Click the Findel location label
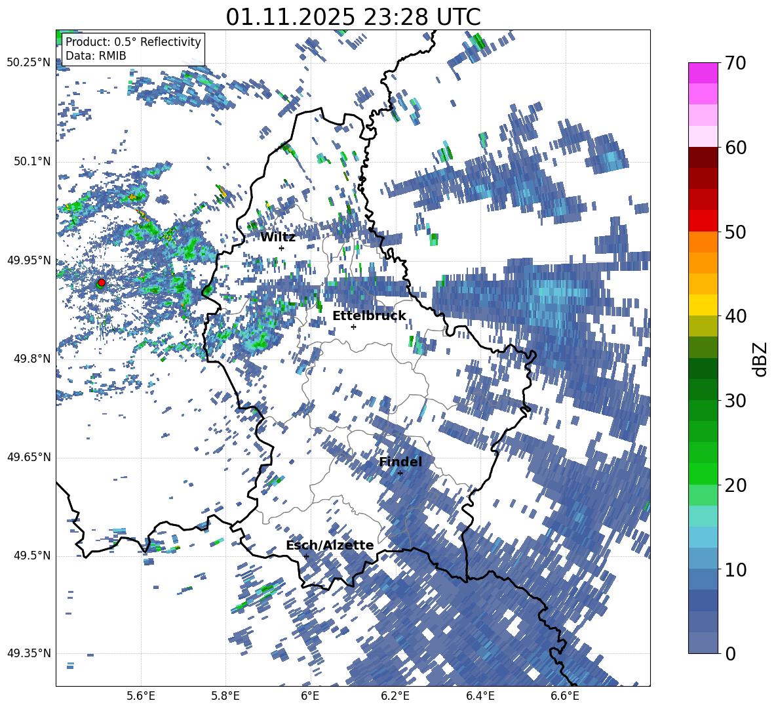The image size is (776, 709). [x=400, y=462]
